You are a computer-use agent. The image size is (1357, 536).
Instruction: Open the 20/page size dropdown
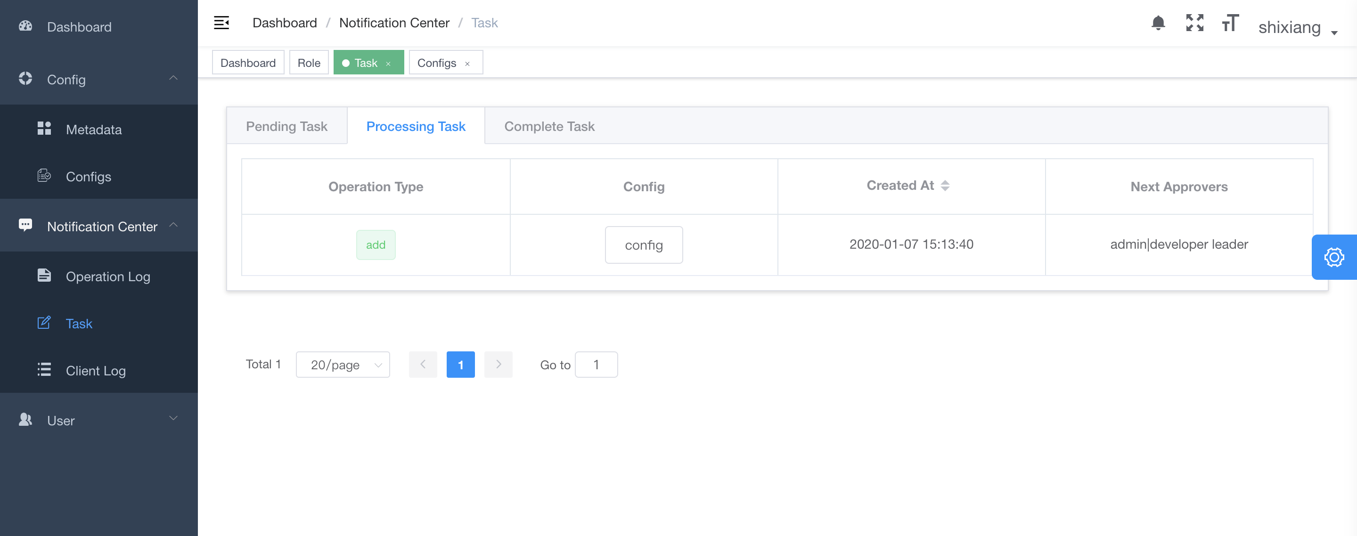[343, 365]
